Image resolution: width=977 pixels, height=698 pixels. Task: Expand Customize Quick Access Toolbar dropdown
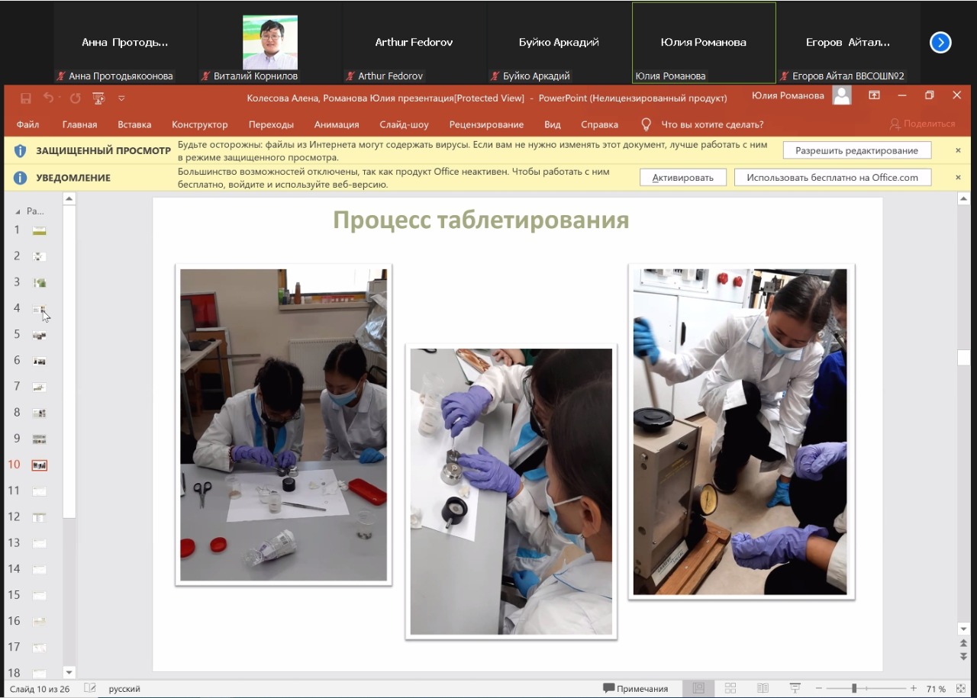coord(121,98)
